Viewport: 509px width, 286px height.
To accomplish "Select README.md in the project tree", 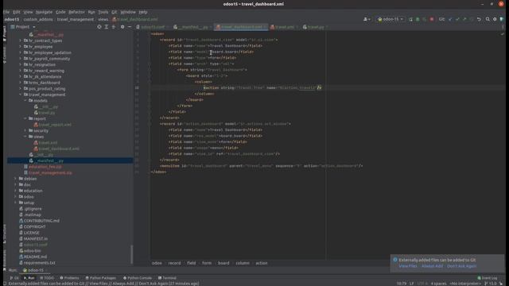I will pyautogui.click(x=35, y=257).
